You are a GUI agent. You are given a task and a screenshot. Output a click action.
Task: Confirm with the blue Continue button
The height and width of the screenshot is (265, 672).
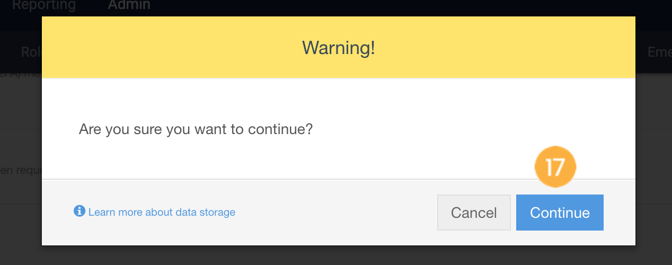point(560,213)
